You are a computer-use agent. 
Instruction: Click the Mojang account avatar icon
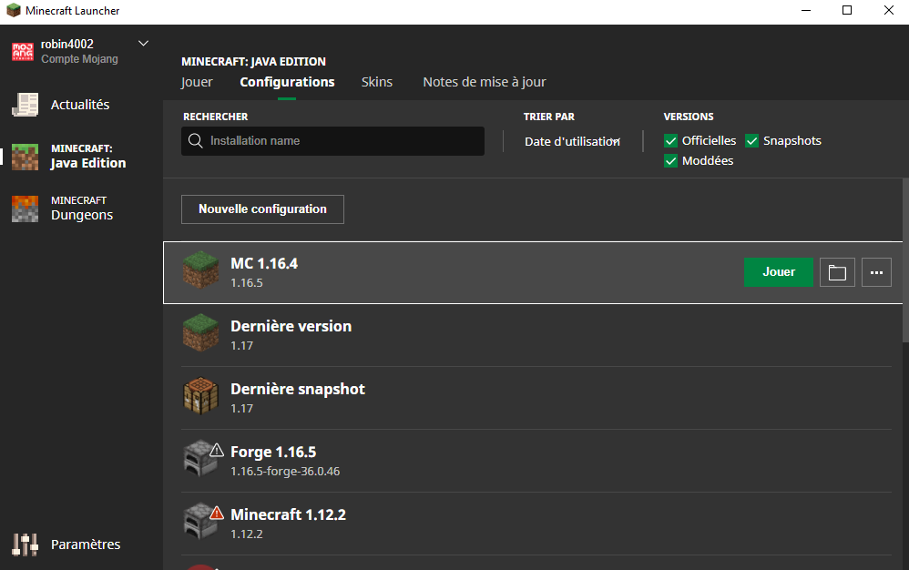[23, 51]
